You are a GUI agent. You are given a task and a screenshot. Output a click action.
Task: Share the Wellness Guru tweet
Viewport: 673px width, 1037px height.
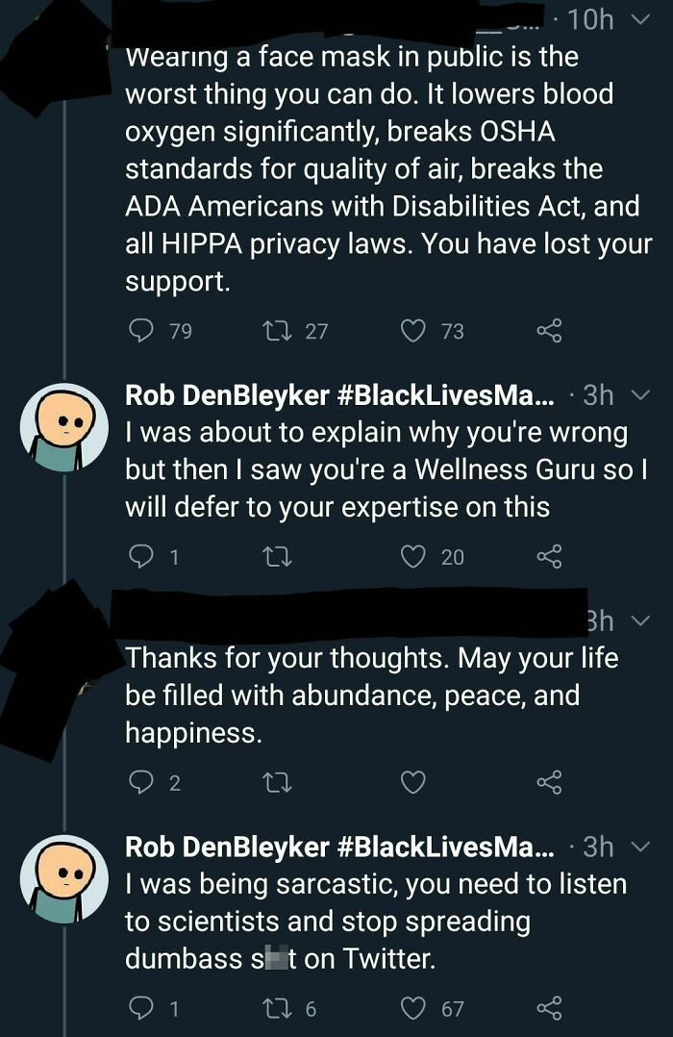548,556
